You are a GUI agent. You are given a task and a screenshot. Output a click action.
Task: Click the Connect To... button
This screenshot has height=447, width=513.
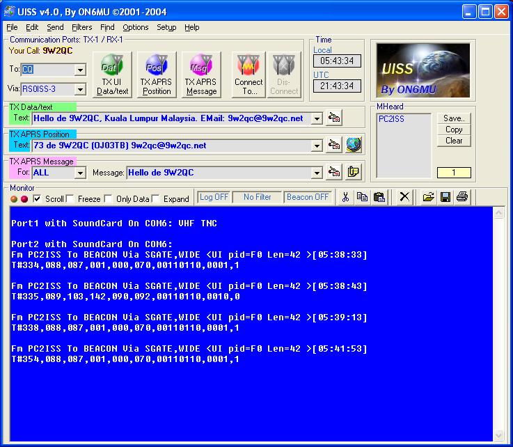(x=248, y=75)
